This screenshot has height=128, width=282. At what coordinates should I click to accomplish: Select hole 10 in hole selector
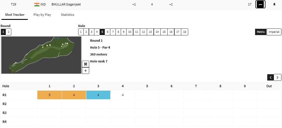(x=130, y=32)
